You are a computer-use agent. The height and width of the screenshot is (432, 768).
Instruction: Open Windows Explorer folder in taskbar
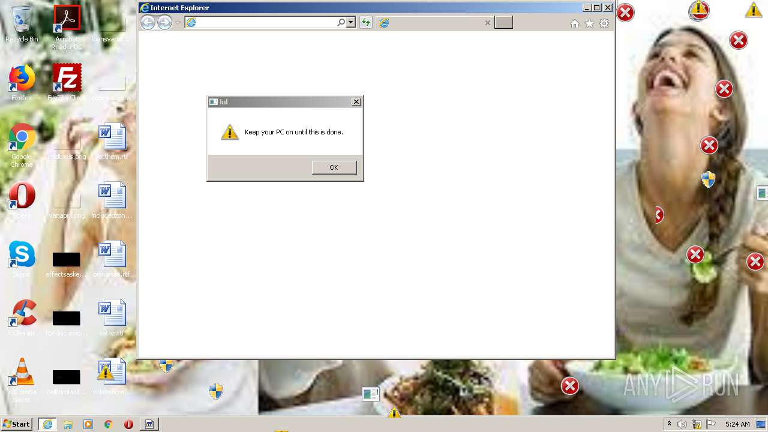pos(68,424)
